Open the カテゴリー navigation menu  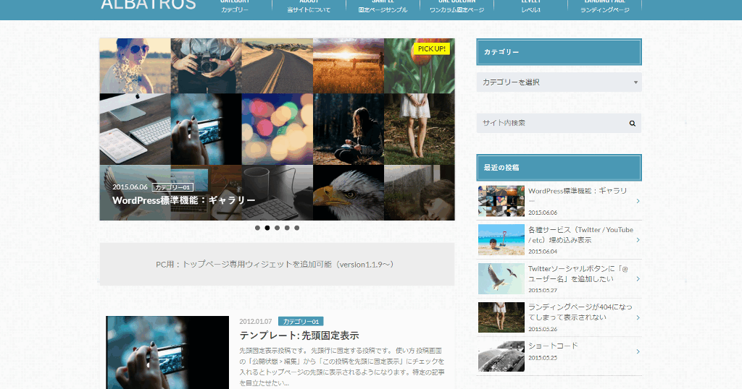click(235, 7)
